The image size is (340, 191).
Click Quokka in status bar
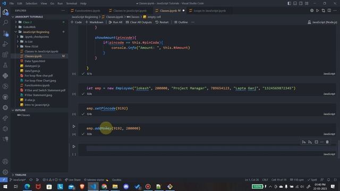[117, 180]
